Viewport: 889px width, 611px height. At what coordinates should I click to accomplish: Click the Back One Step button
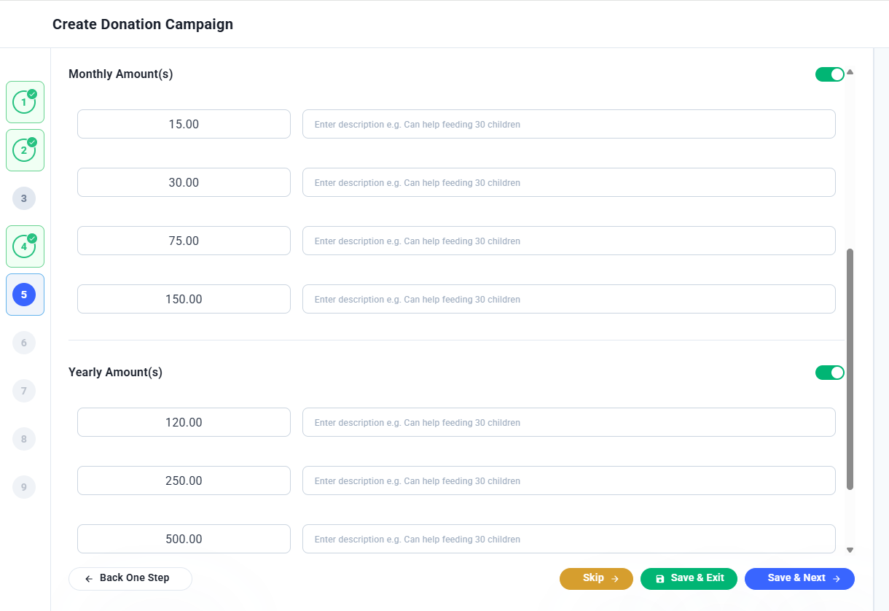click(x=130, y=578)
